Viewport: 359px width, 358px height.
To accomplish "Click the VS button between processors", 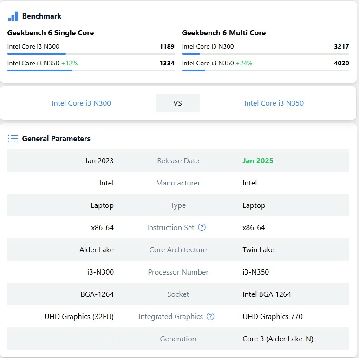I will click(x=177, y=103).
